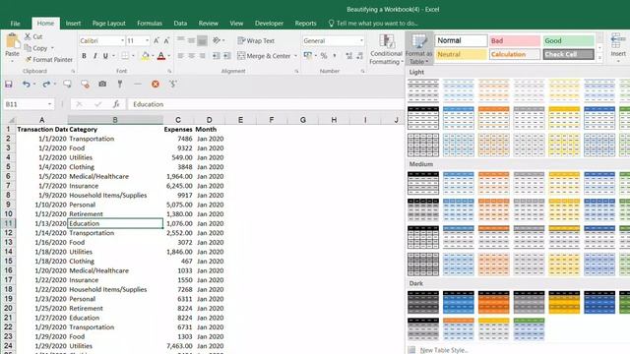The height and width of the screenshot is (354, 630).
Task: Click the formula bar Cancel X
Action: click(79, 104)
